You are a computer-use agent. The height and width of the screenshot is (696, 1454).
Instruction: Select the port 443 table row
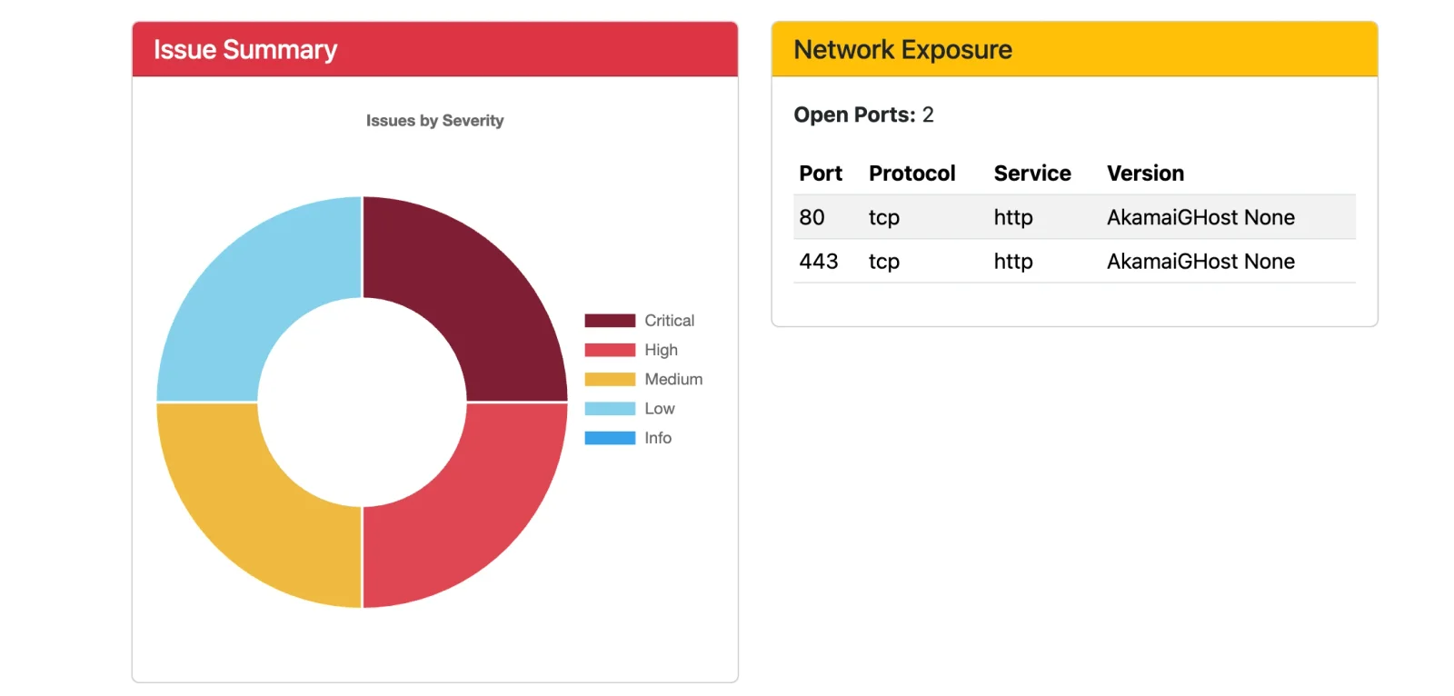[1074, 262]
